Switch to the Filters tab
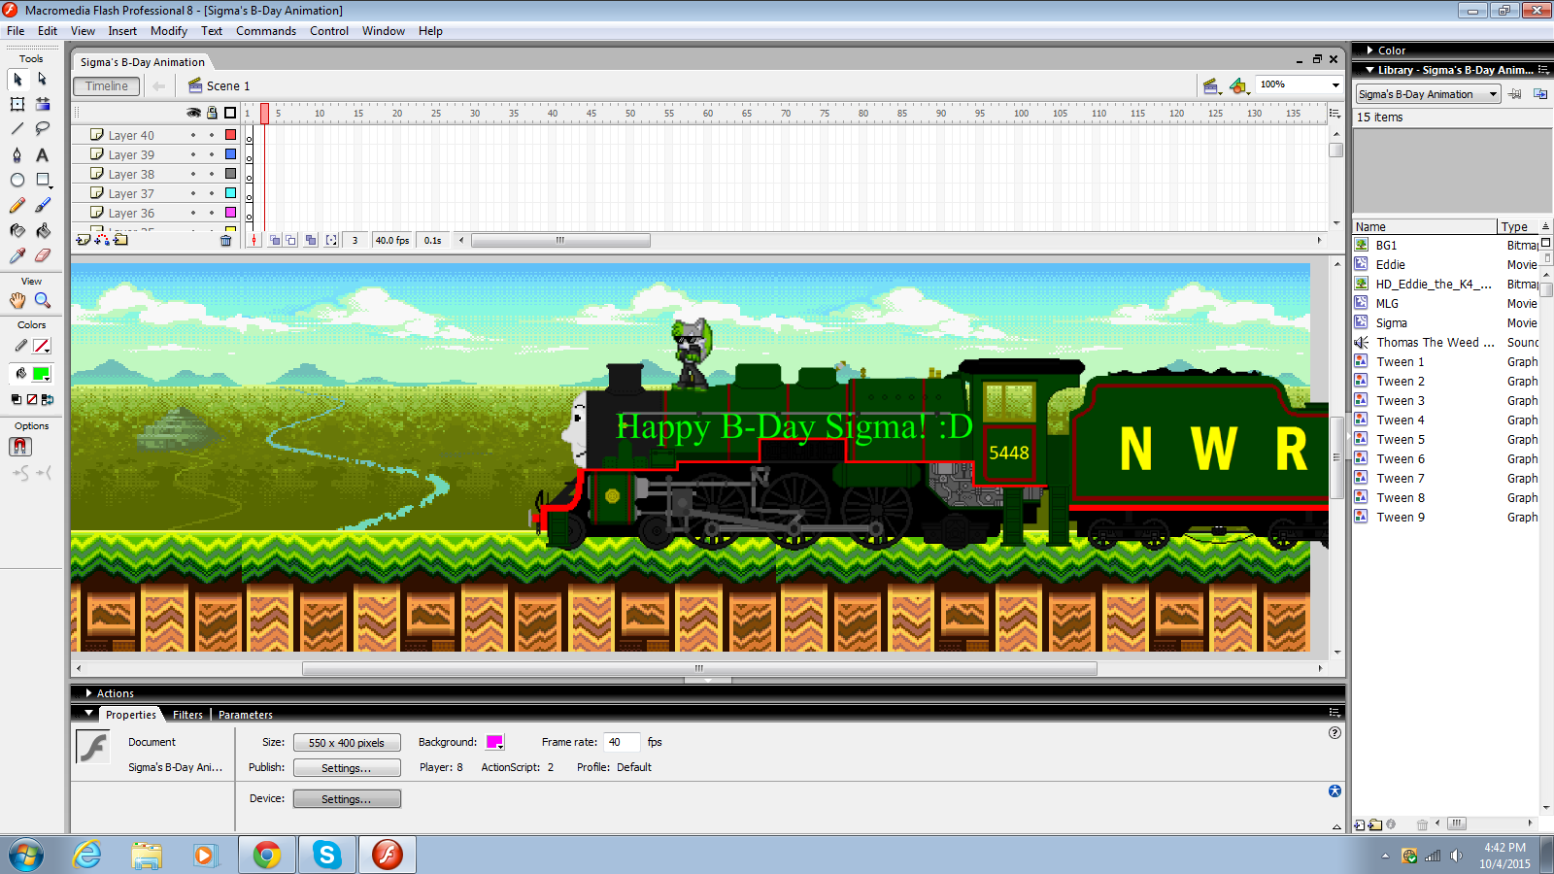Viewport: 1554px width, 874px height. [x=187, y=715]
